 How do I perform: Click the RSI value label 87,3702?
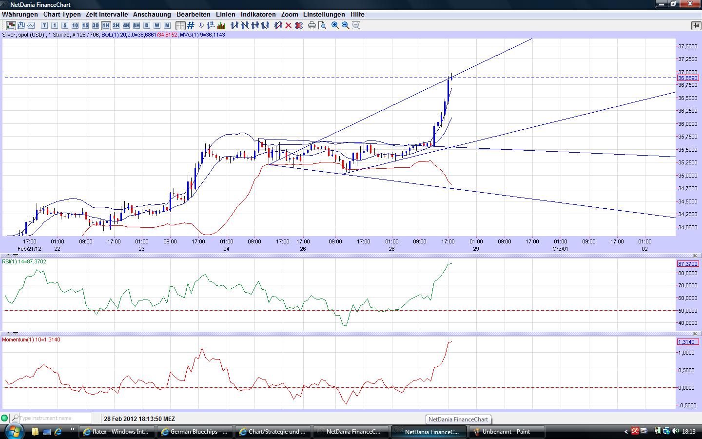click(x=688, y=264)
